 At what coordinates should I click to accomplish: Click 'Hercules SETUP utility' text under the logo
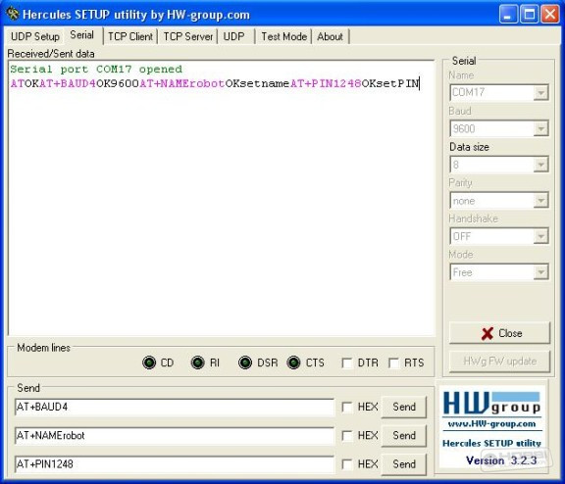(x=491, y=443)
